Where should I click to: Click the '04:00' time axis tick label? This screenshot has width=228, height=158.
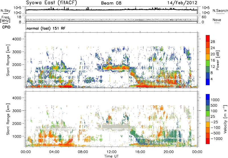54,152
